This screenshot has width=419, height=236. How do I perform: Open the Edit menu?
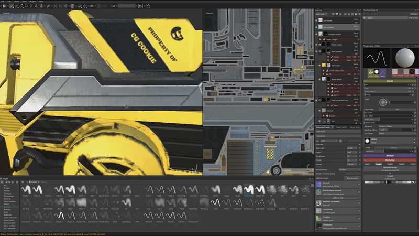tap(9, 2)
